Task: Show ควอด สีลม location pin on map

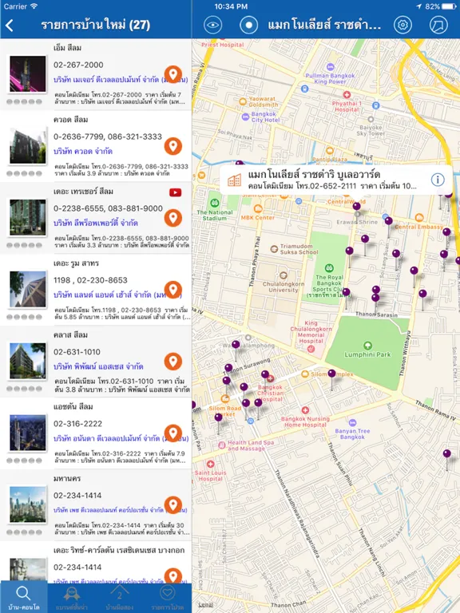Action: (x=172, y=146)
